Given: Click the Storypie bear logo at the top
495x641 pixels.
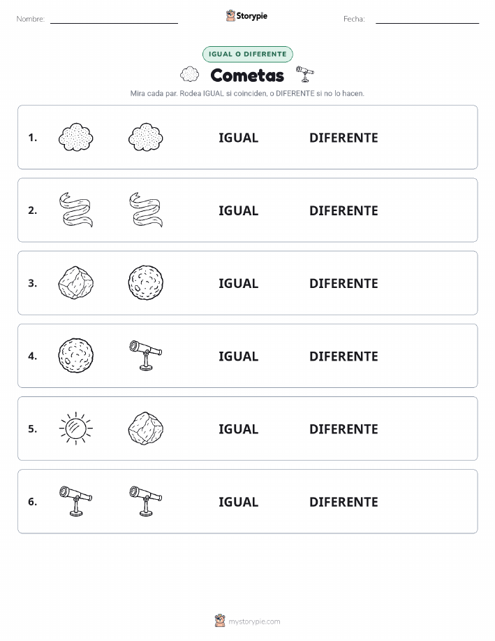Looking at the screenshot, I should tap(230, 16).
